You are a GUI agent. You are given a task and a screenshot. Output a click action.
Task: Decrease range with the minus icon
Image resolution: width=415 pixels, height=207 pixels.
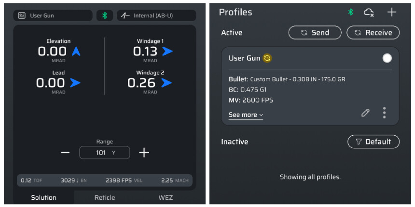tap(66, 153)
